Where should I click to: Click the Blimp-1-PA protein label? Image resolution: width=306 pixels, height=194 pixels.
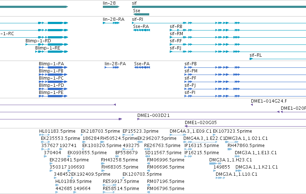coord(51,64)
